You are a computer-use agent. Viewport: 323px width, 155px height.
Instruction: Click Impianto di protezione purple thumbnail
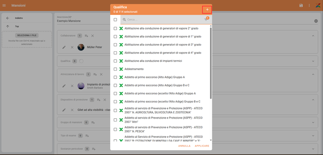(x=81, y=86)
